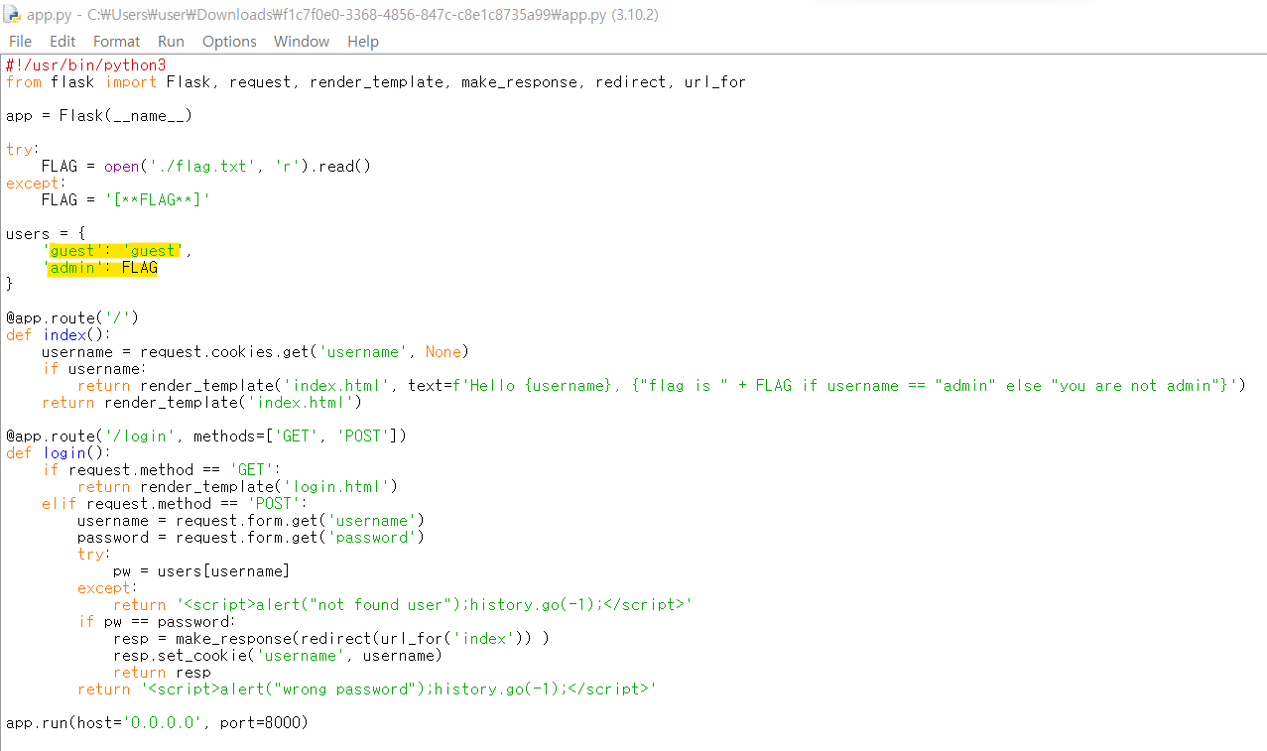Click the @app.route('/') decorator

(x=72, y=317)
